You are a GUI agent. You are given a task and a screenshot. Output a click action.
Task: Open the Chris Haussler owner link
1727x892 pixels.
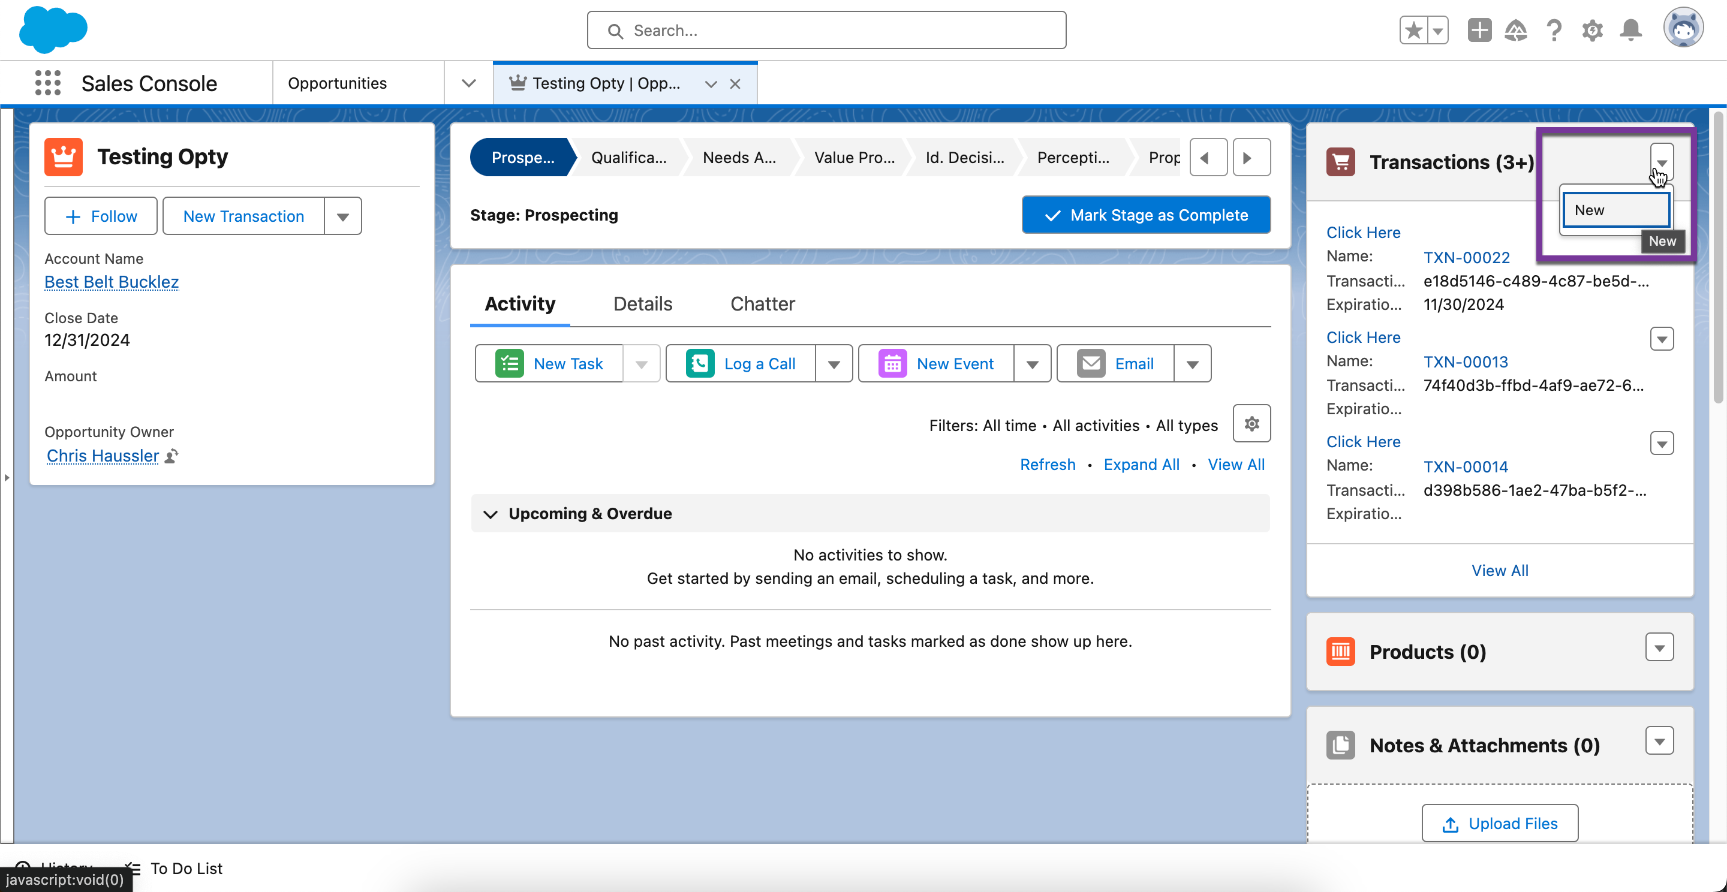[x=103, y=456]
